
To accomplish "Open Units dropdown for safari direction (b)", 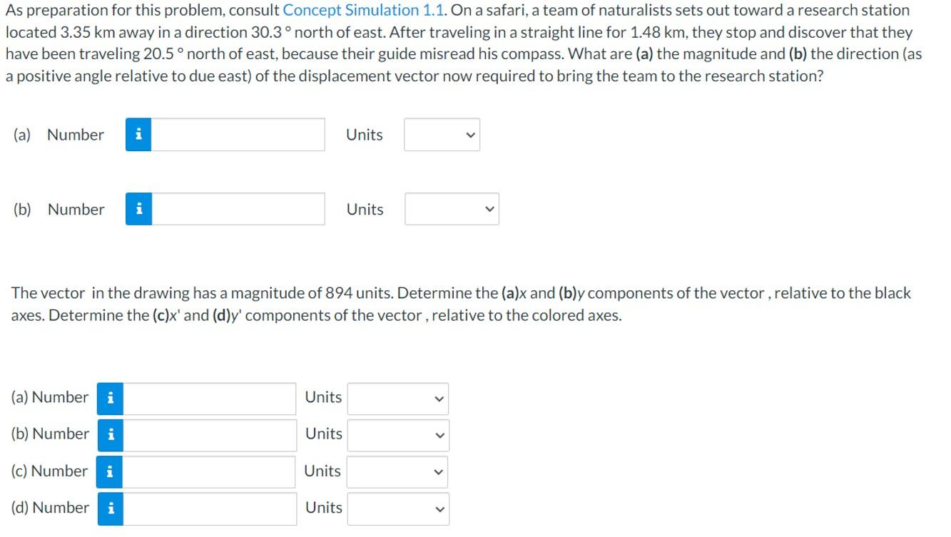I will point(452,209).
